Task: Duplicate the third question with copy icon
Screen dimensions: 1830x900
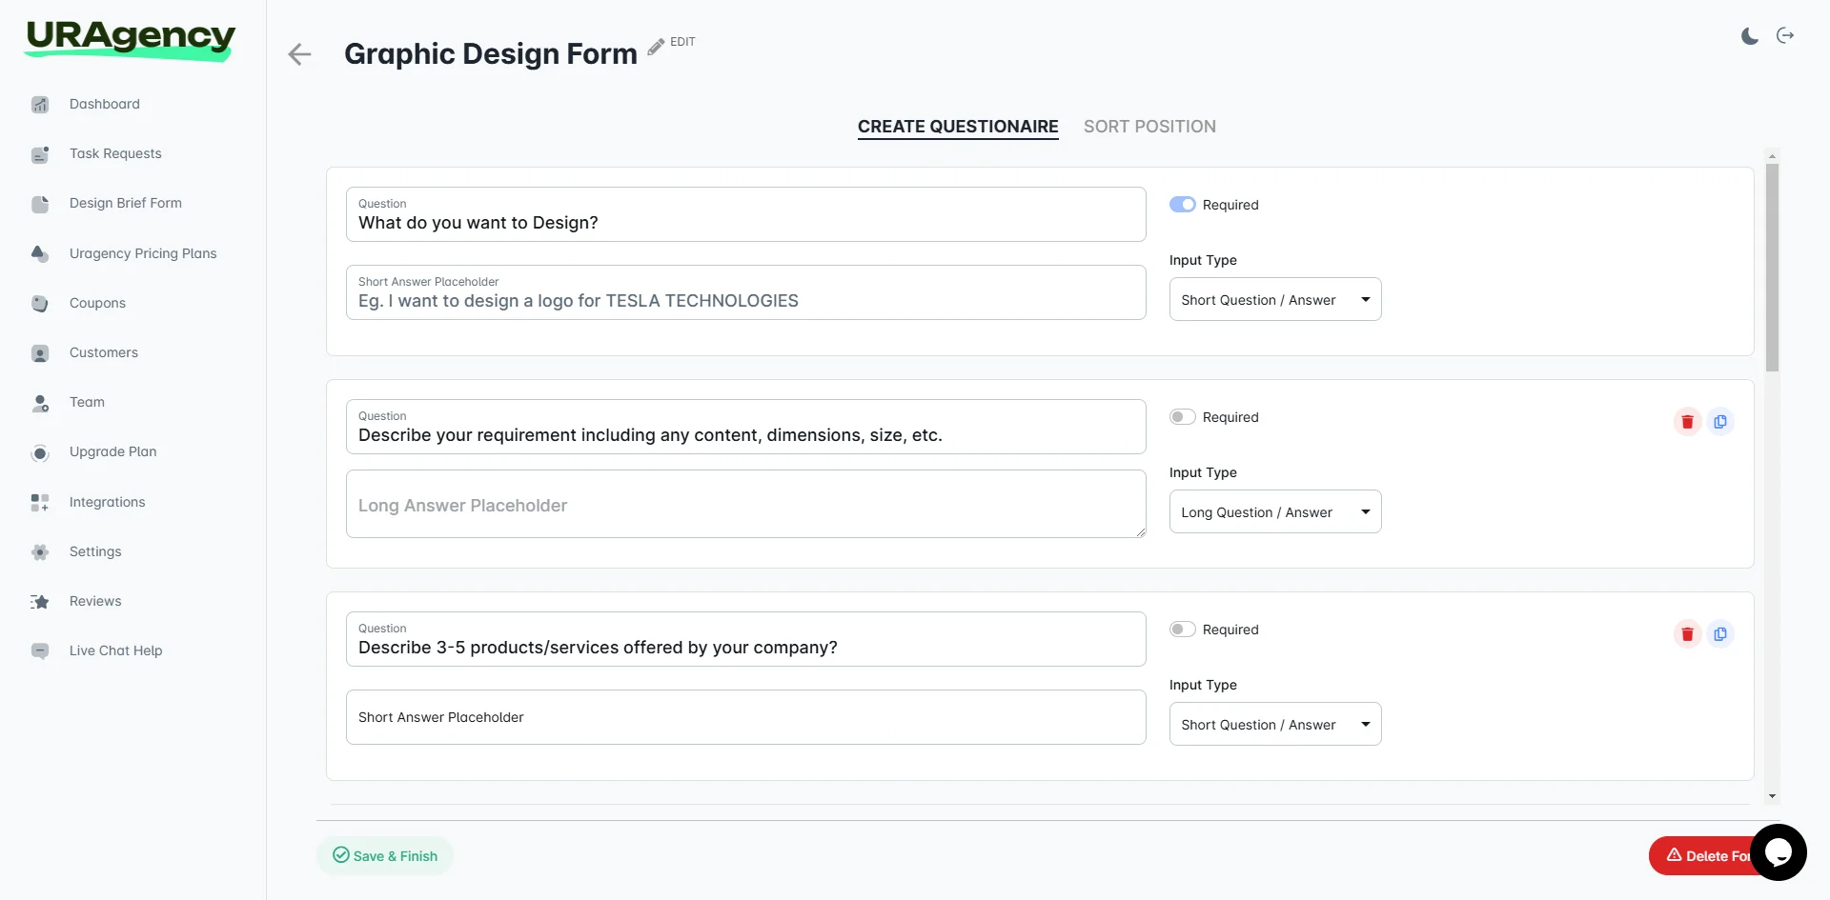Action: point(1721,633)
